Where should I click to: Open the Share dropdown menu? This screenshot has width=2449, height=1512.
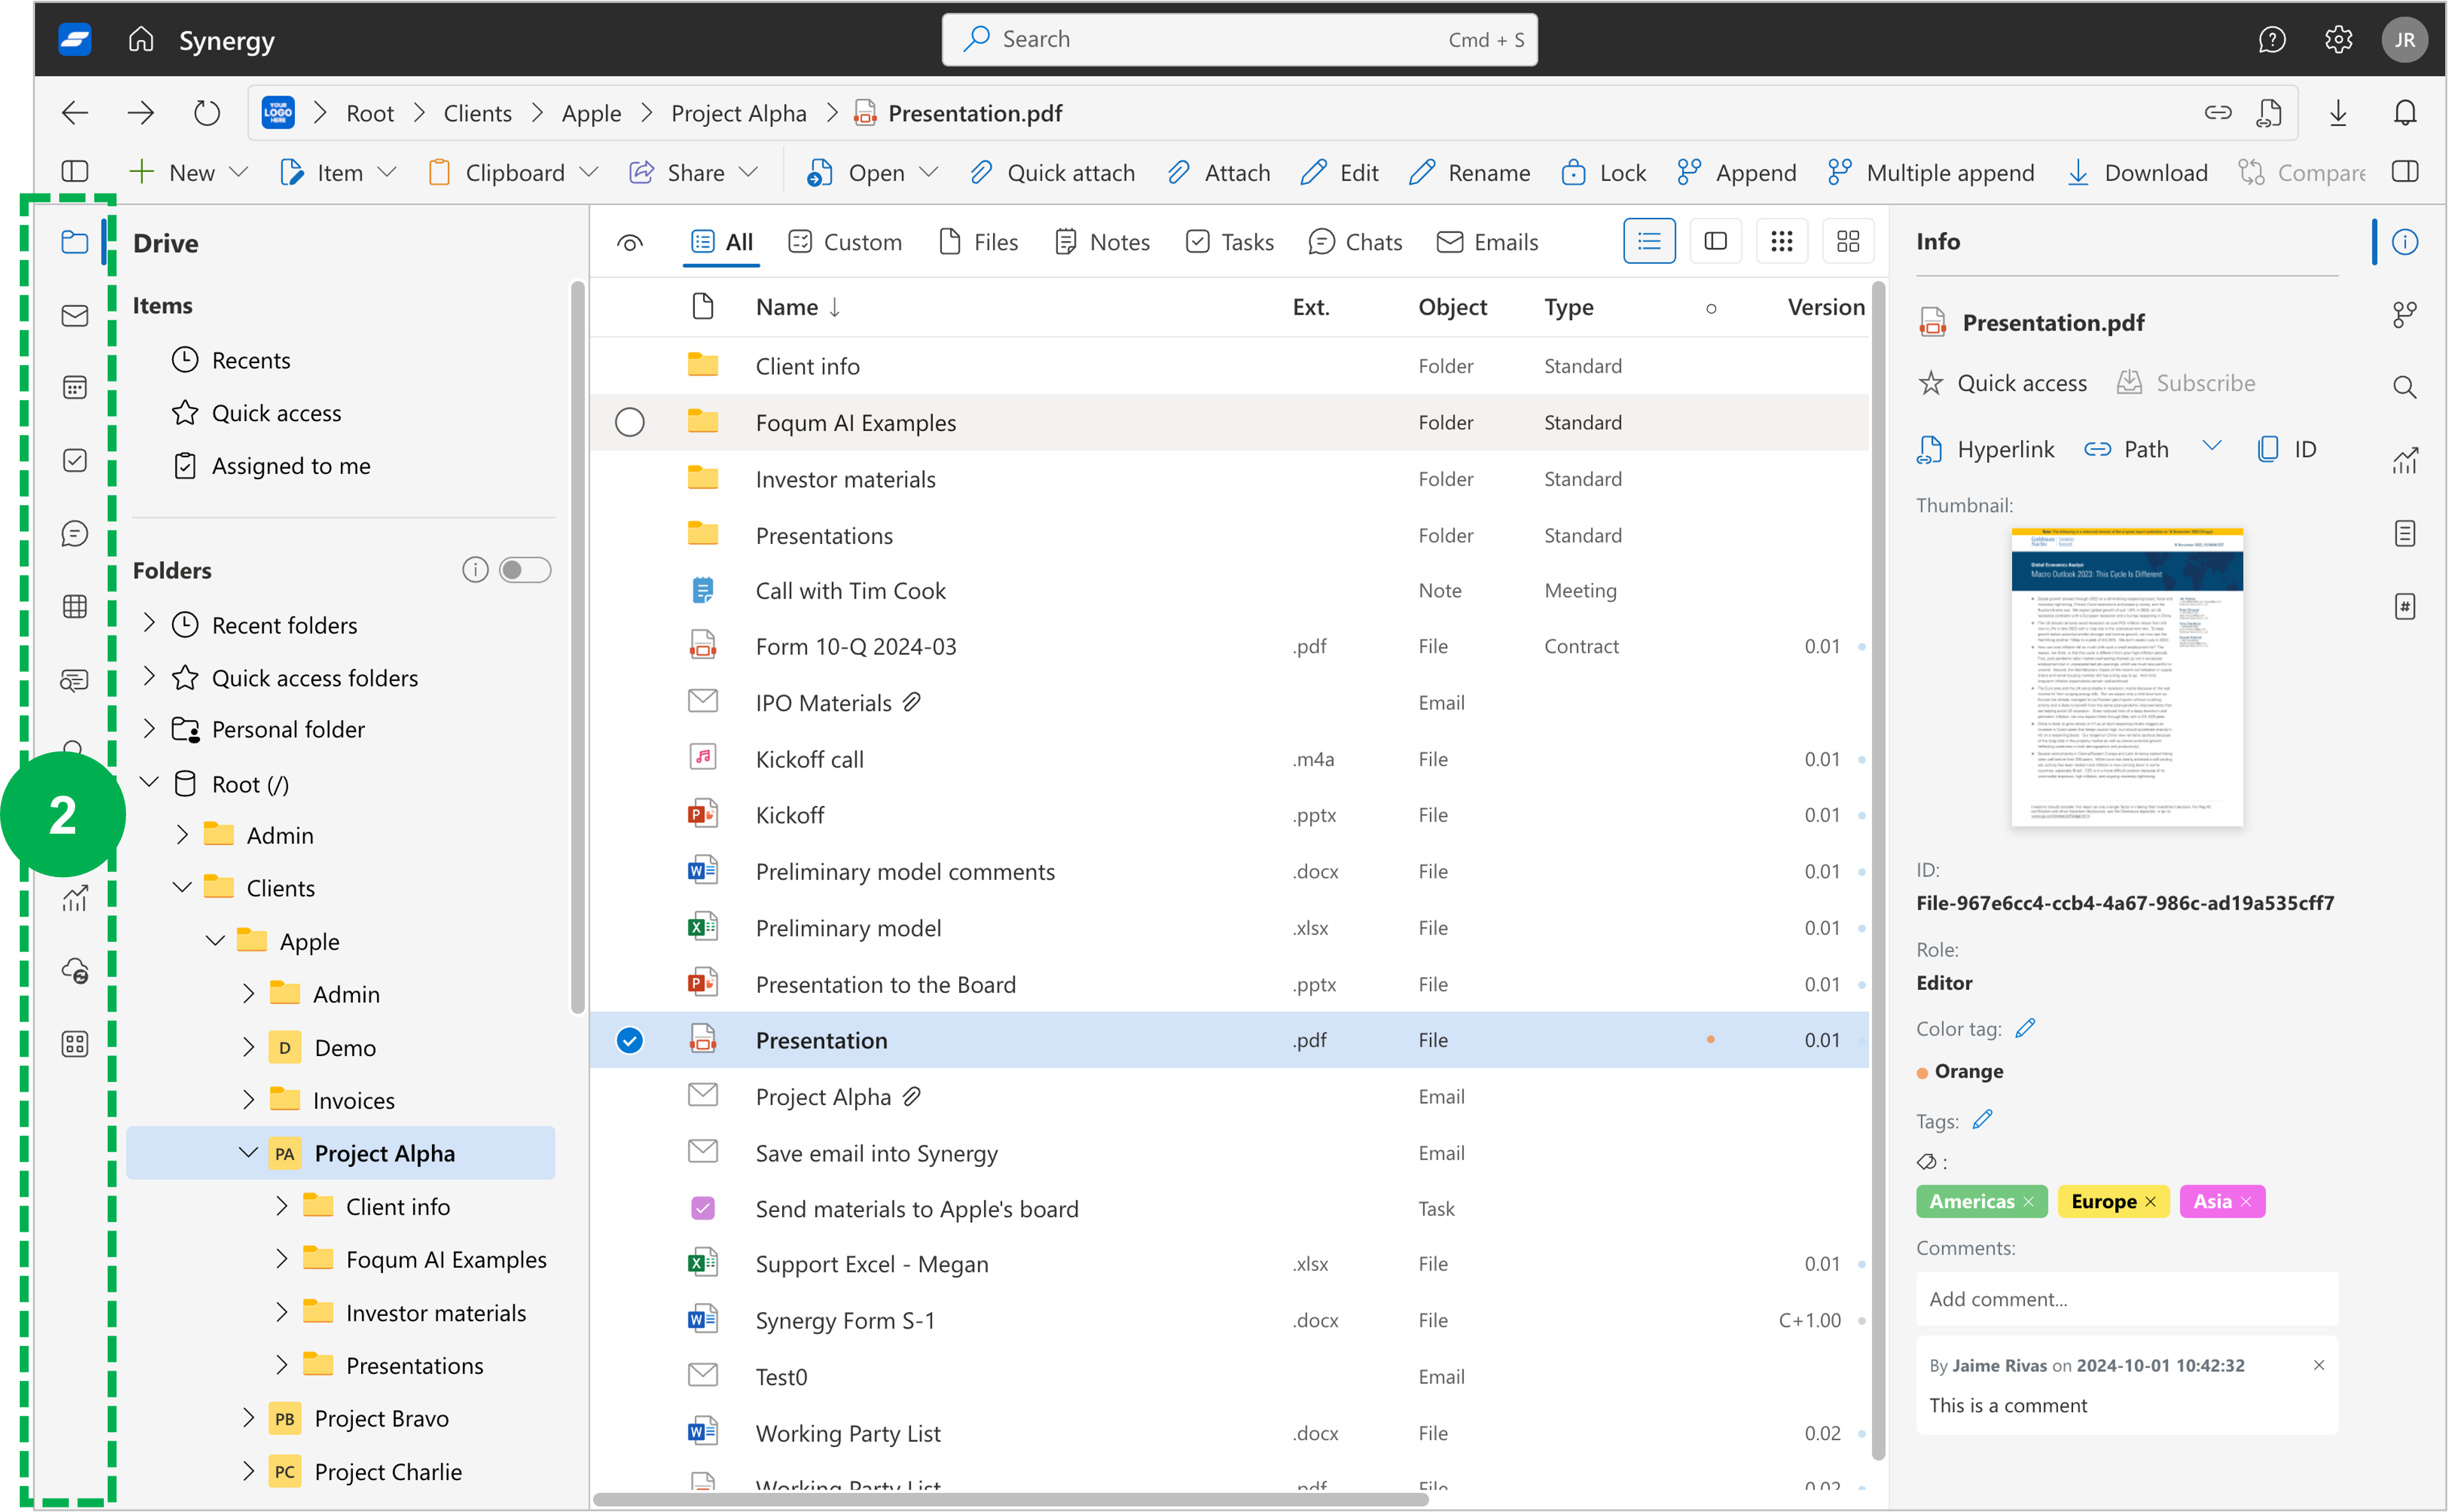(x=693, y=173)
